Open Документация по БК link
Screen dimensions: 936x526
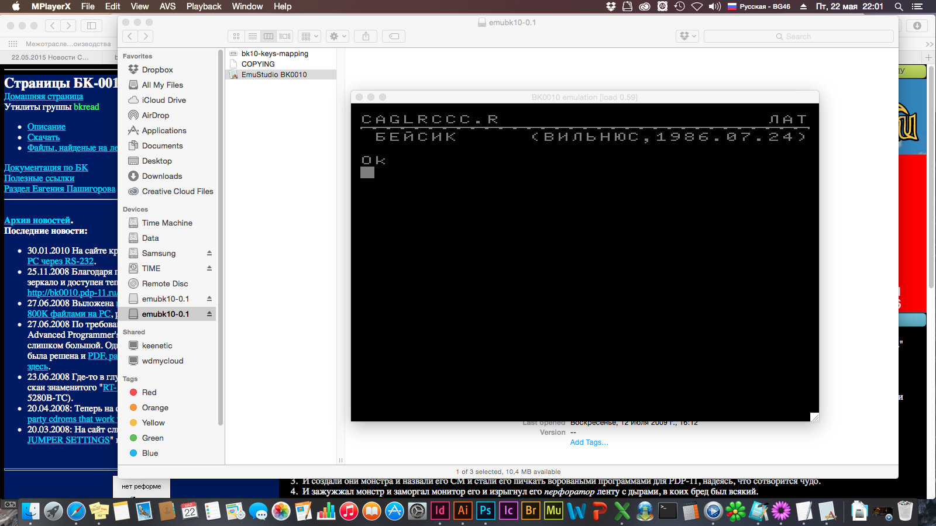(x=46, y=168)
